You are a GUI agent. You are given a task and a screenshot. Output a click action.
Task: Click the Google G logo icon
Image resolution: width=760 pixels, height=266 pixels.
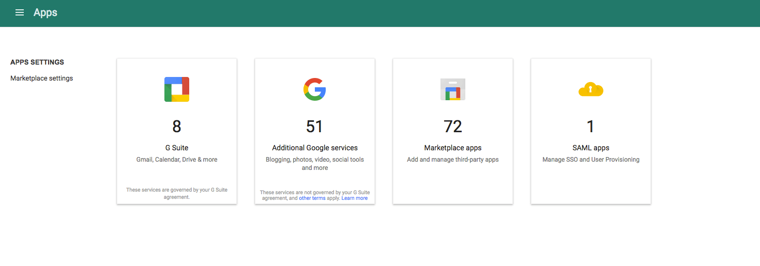point(314,89)
